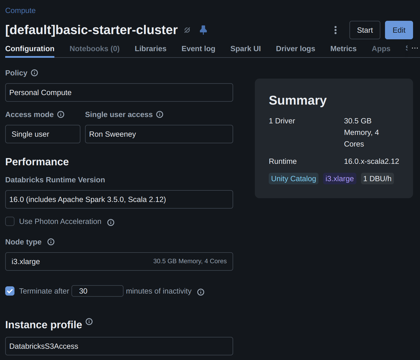Expand the i3.xlarge Node type dropdown
Viewport: 420px width, 360px height.
point(119,261)
